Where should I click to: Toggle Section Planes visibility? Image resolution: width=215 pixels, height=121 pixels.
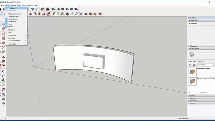[x=16, y=16]
